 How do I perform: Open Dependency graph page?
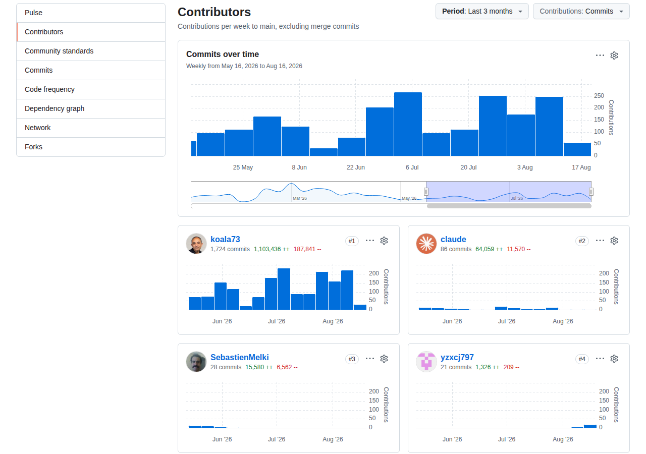(x=91, y=108)
